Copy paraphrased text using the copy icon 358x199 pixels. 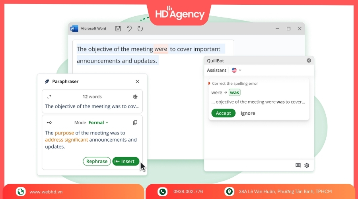point(135,123)
